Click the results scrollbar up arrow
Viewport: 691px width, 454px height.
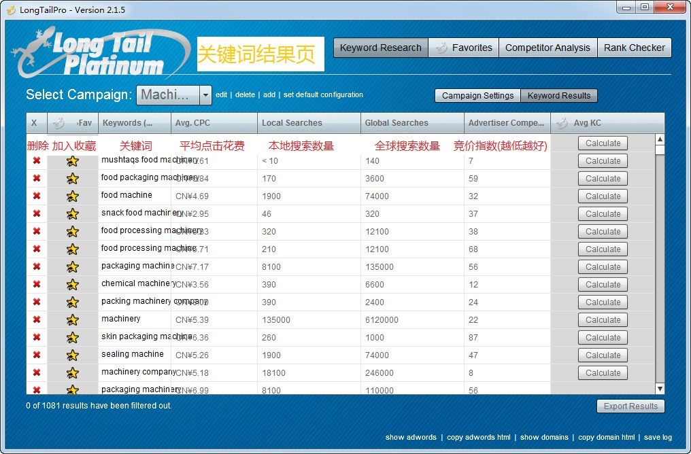[660, 139]
